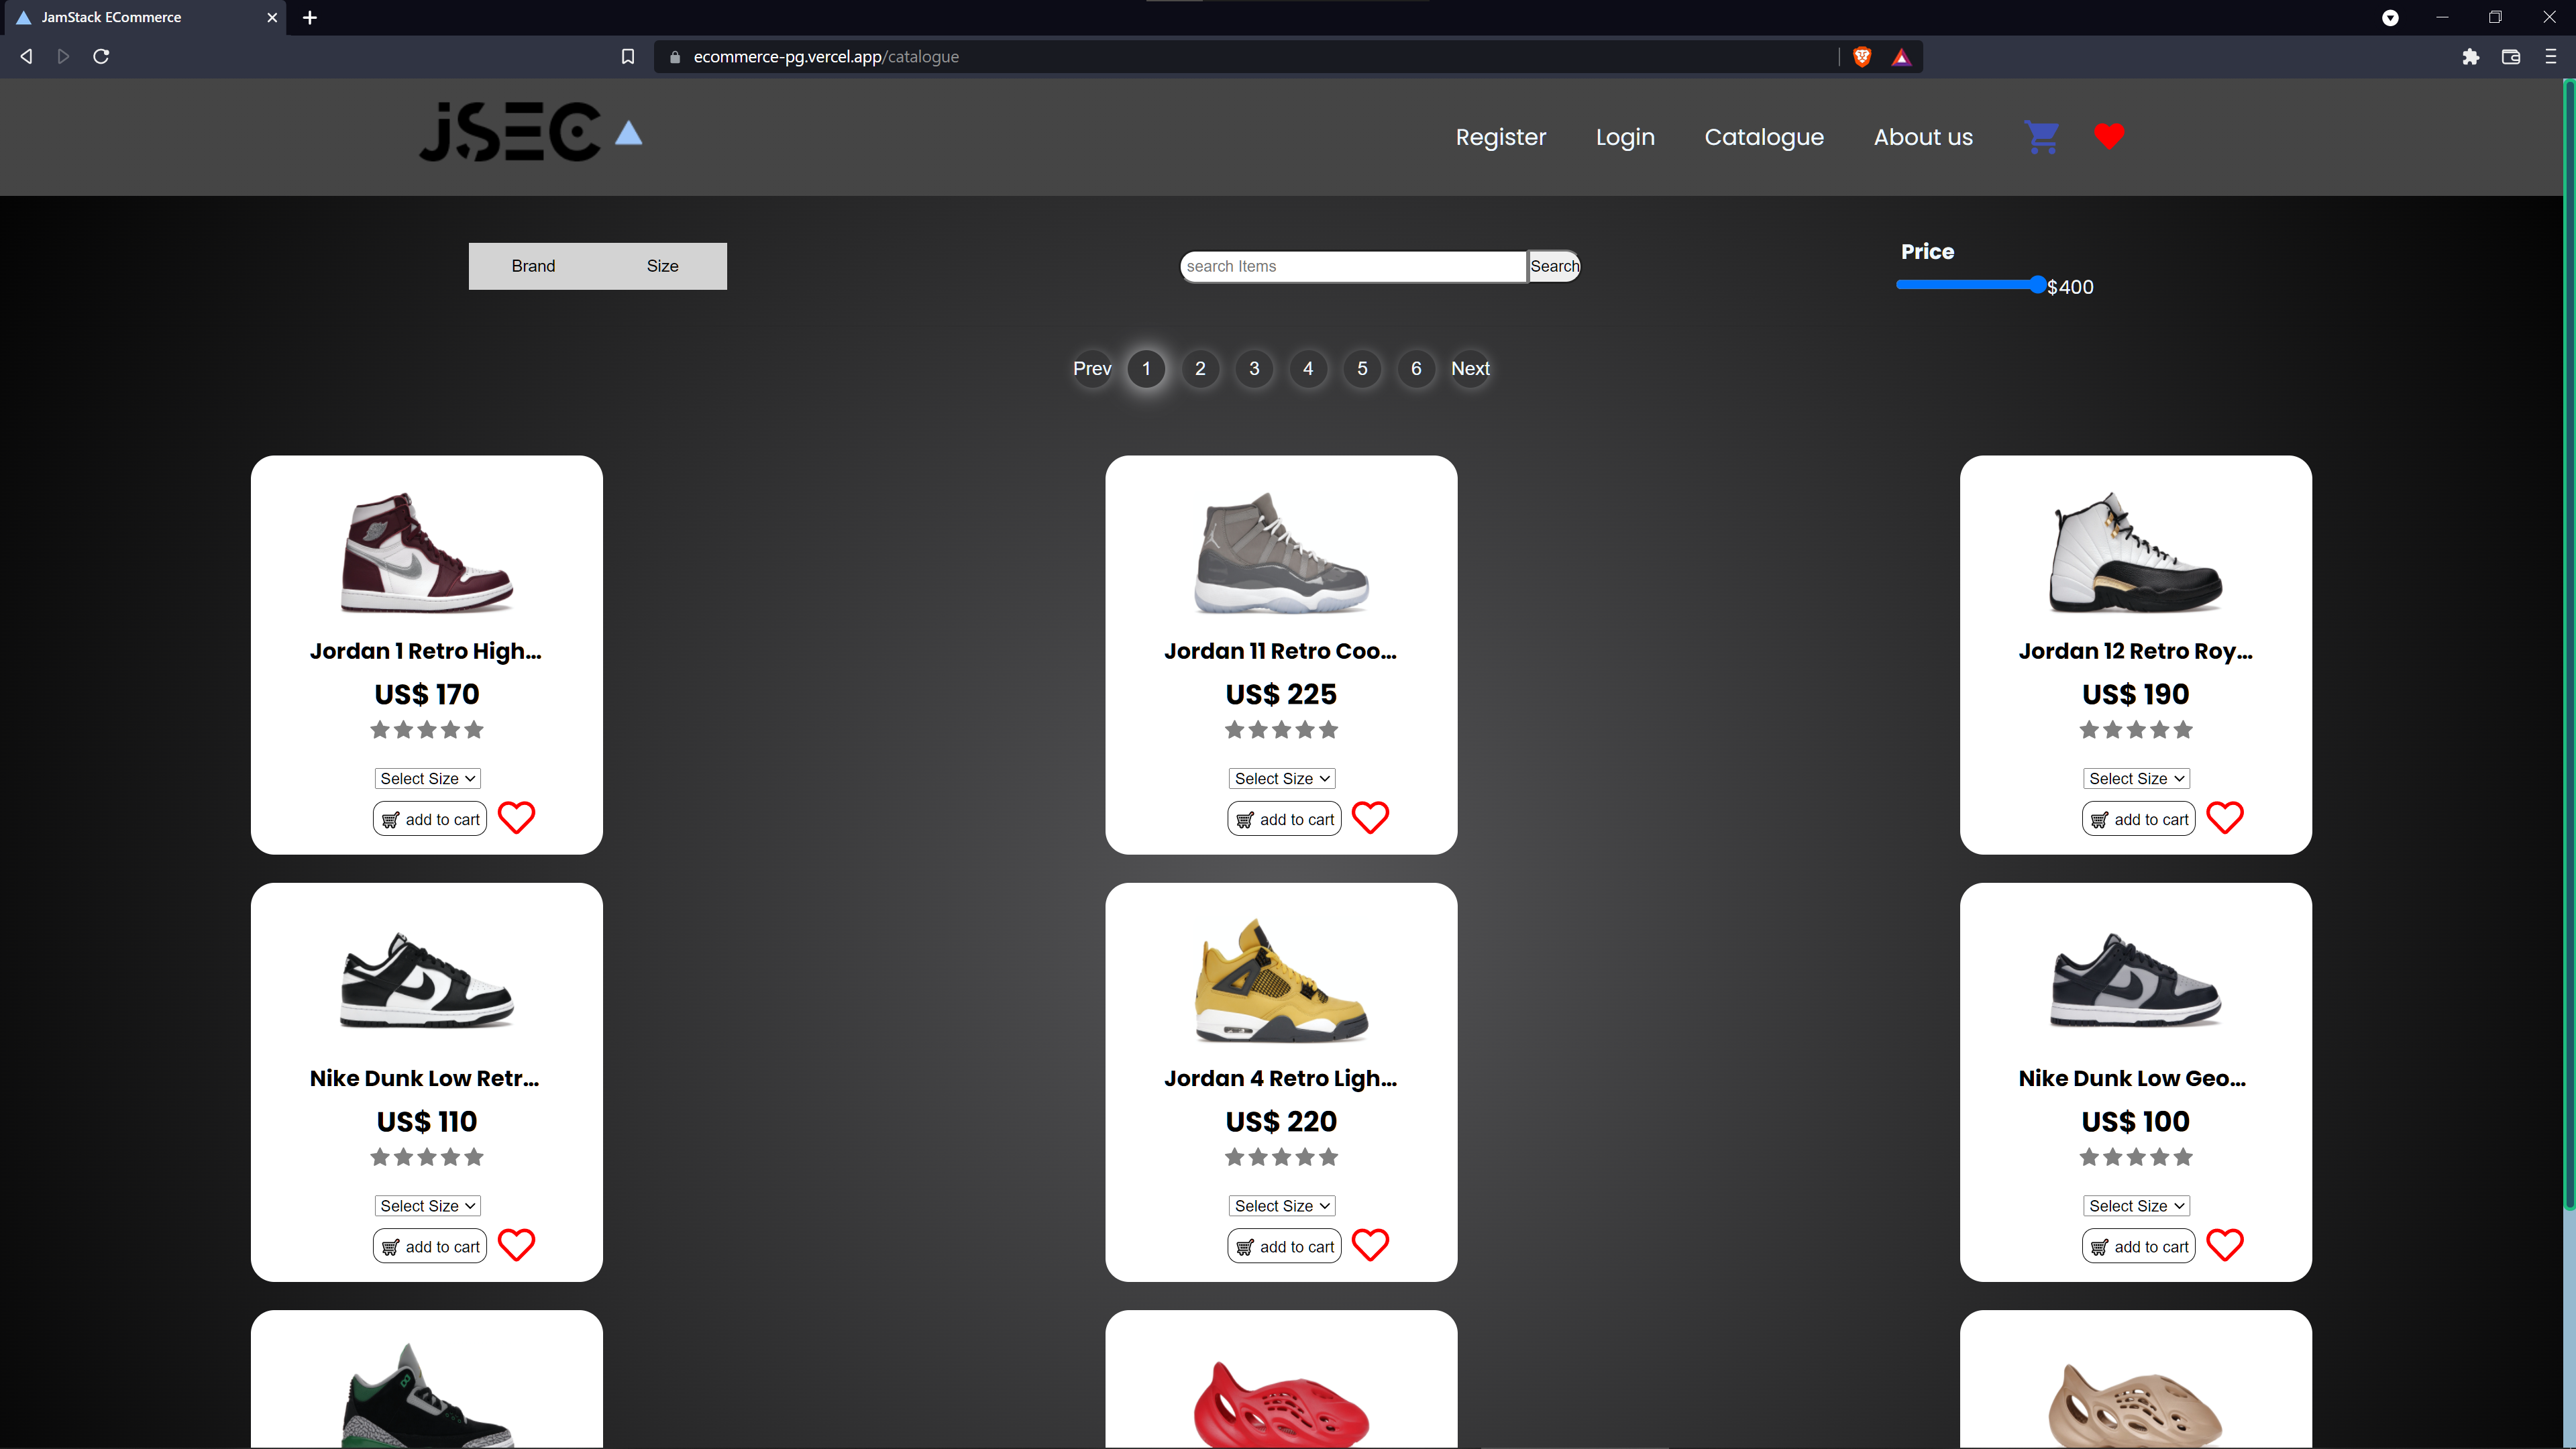The width and height of the screenshot is (2576, 1449).
Task: Click the five-star rating under US$ 170
Action: coord(427,730)
